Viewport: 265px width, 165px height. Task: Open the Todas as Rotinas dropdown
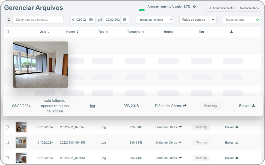coord(154,20)
